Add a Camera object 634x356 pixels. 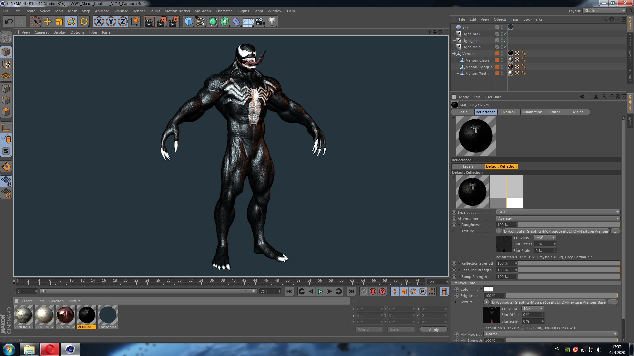coord(260,22)
